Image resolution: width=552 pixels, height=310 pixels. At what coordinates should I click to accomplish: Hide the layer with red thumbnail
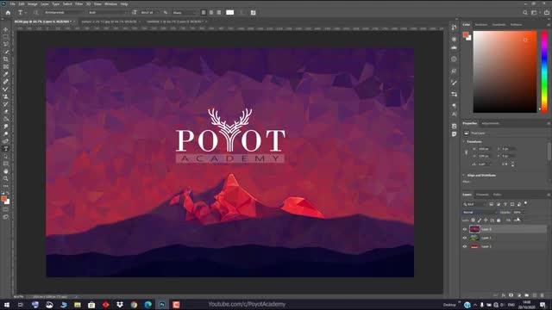465,246
